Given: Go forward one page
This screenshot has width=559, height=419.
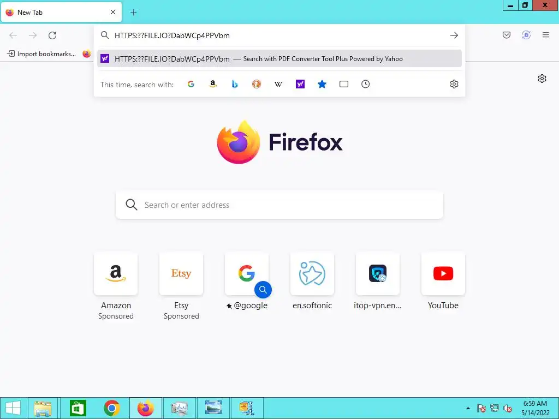Looking at the screenshot, I should (x=33, y=35).
